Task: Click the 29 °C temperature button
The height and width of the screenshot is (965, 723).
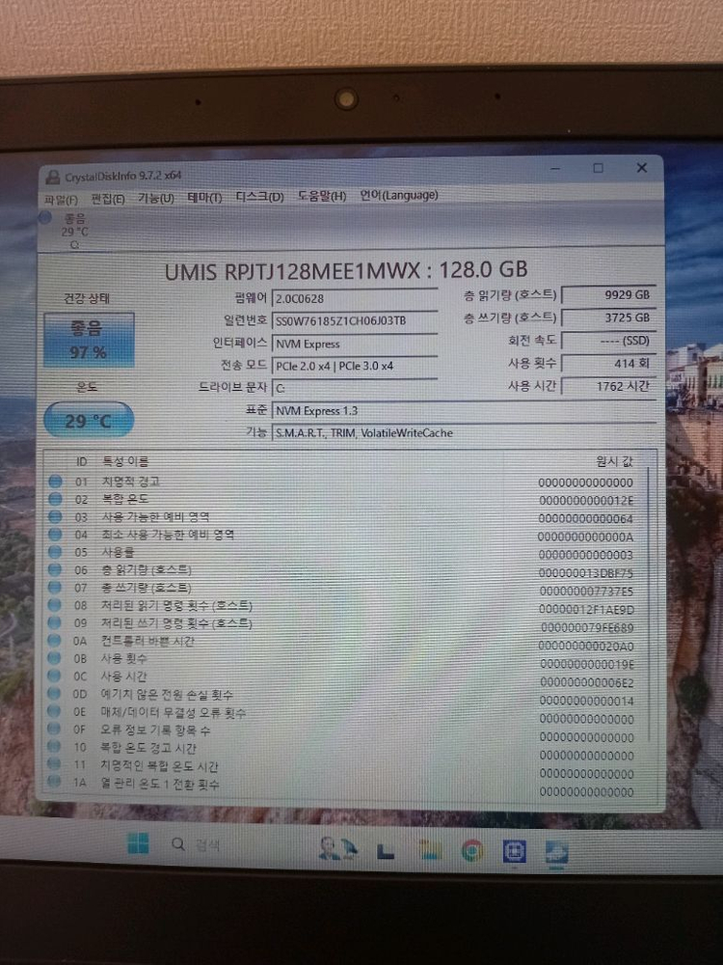Action: coord(89,421)
